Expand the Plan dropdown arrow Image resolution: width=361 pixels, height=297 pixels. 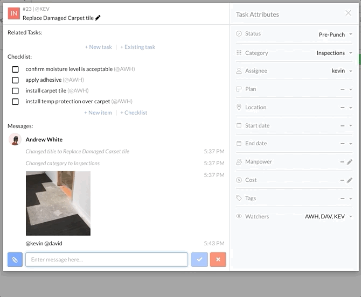coord(351,89)
